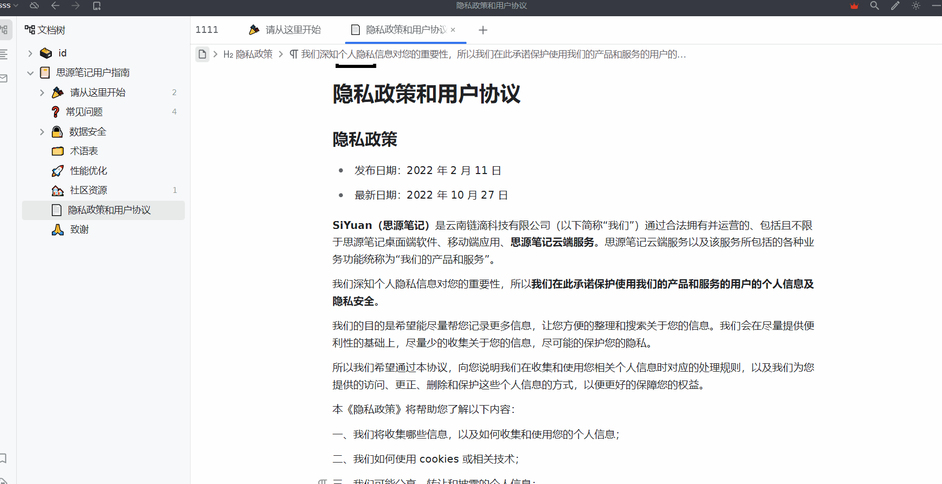This screenshot has width=942, height=484.
Task: Click the cloud sync disabled icon
Action: point(34,6)
